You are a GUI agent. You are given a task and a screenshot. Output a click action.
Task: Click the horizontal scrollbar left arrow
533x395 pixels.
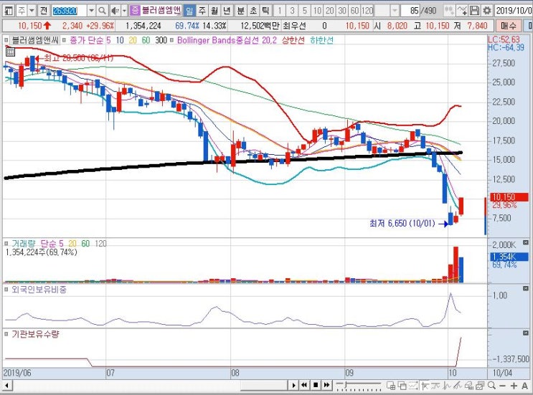(x=6, y=386)
